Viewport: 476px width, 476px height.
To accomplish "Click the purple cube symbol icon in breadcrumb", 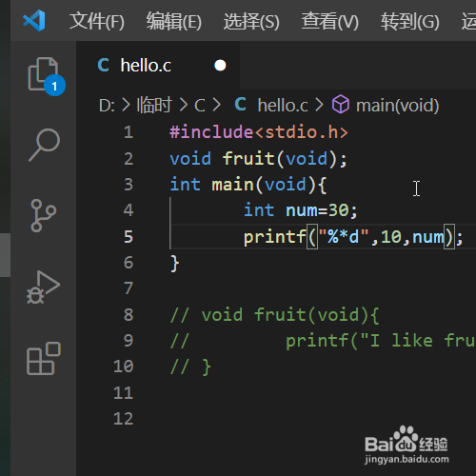I will click(x=341, y=105).
